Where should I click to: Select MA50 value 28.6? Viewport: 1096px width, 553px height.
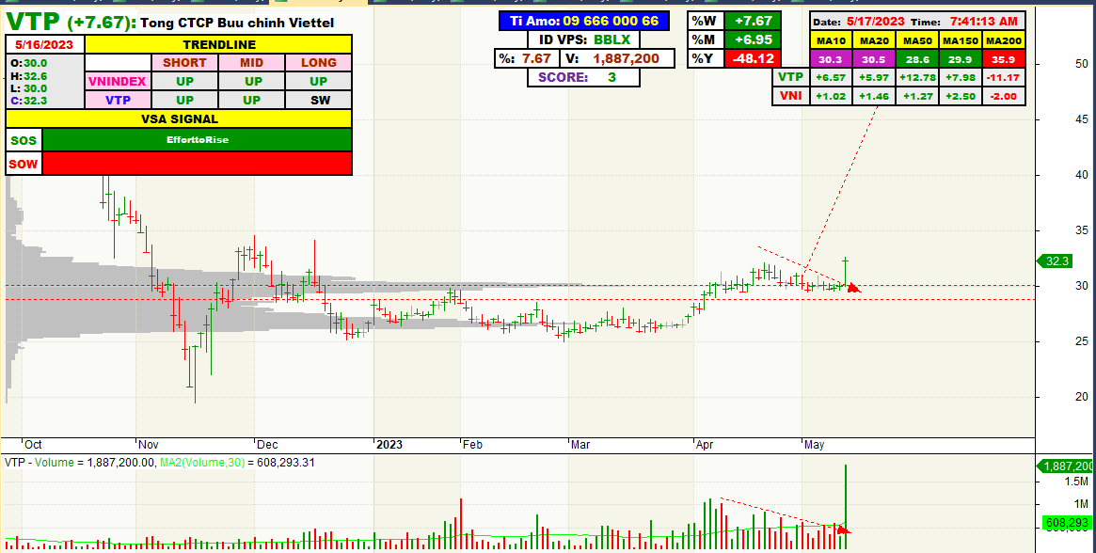point(918,59)
